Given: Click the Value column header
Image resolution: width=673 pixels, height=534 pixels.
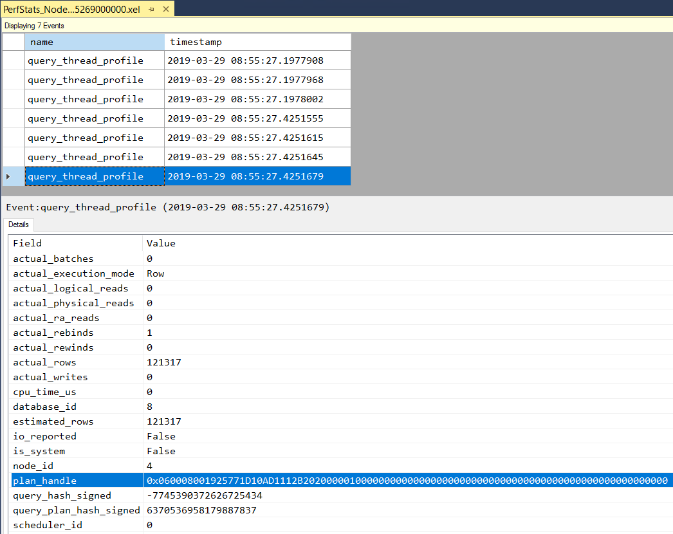Looking at the screenshot, I should tap(161, 243).
